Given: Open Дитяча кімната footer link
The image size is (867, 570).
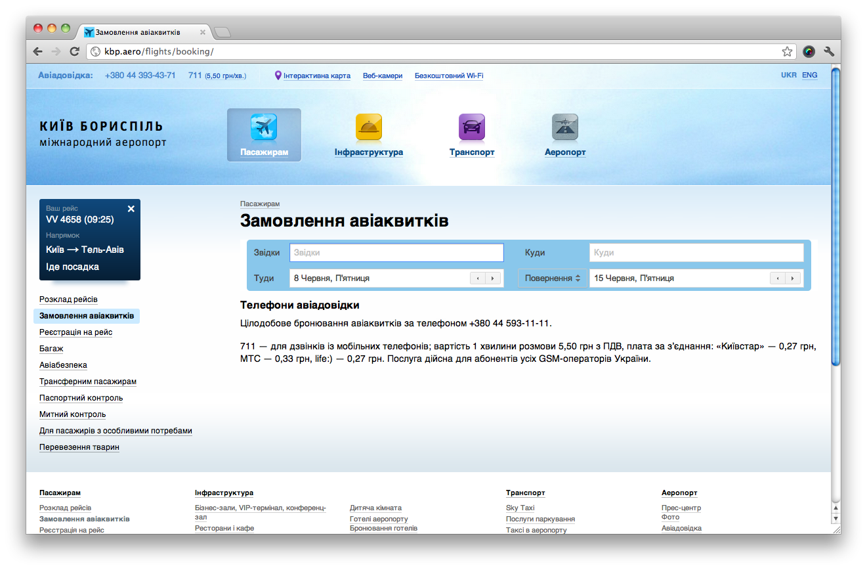Looking at the screenshot, I should click(375, 508).
